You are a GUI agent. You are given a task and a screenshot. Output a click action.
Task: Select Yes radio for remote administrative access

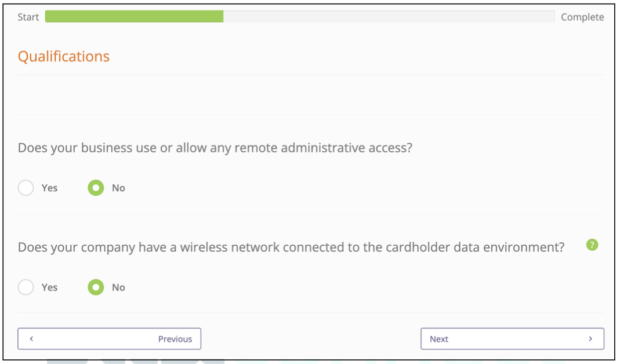tap(26, 188)
